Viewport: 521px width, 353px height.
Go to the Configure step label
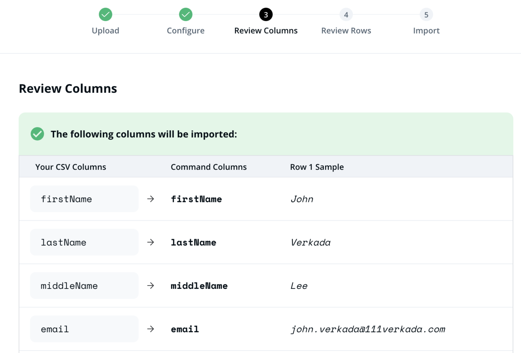pyautogui.click(x=186, y=30)
